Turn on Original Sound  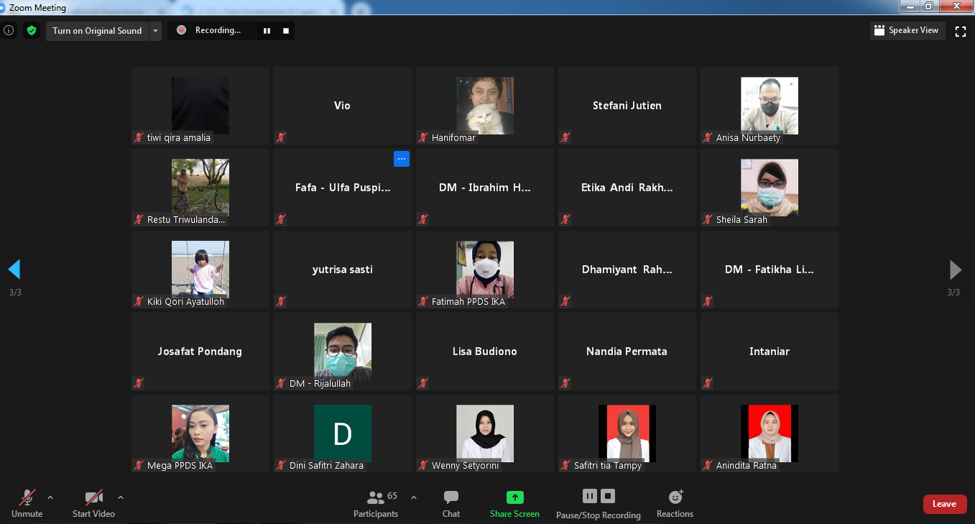97,31
